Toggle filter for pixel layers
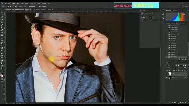This screenshot has width=189, height=106. (176, 65)
